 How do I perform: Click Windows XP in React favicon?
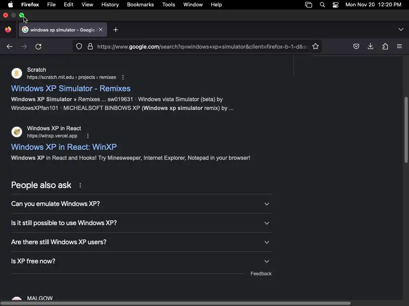(x=17, y=132)
